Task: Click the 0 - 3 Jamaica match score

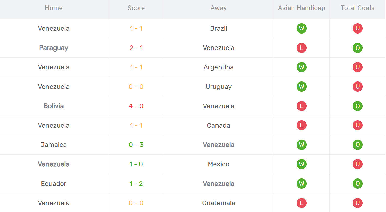Action: click(x=136, y=145)
